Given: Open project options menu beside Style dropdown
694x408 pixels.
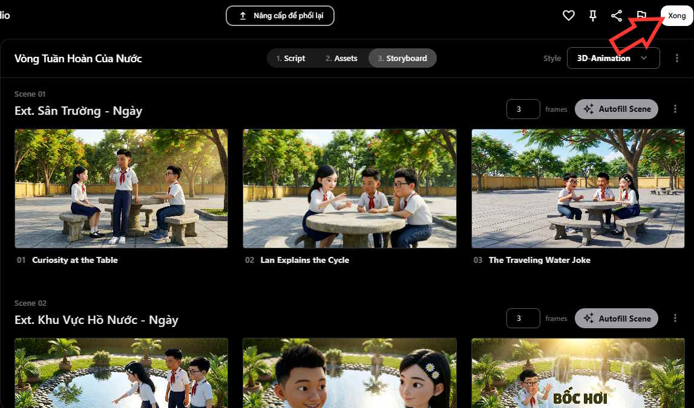Looking at the screenshot, I should 676,58.
